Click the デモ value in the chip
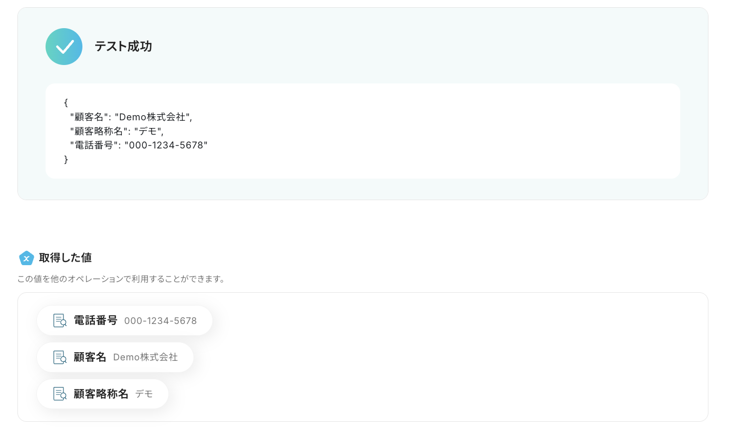 point(144,394)
